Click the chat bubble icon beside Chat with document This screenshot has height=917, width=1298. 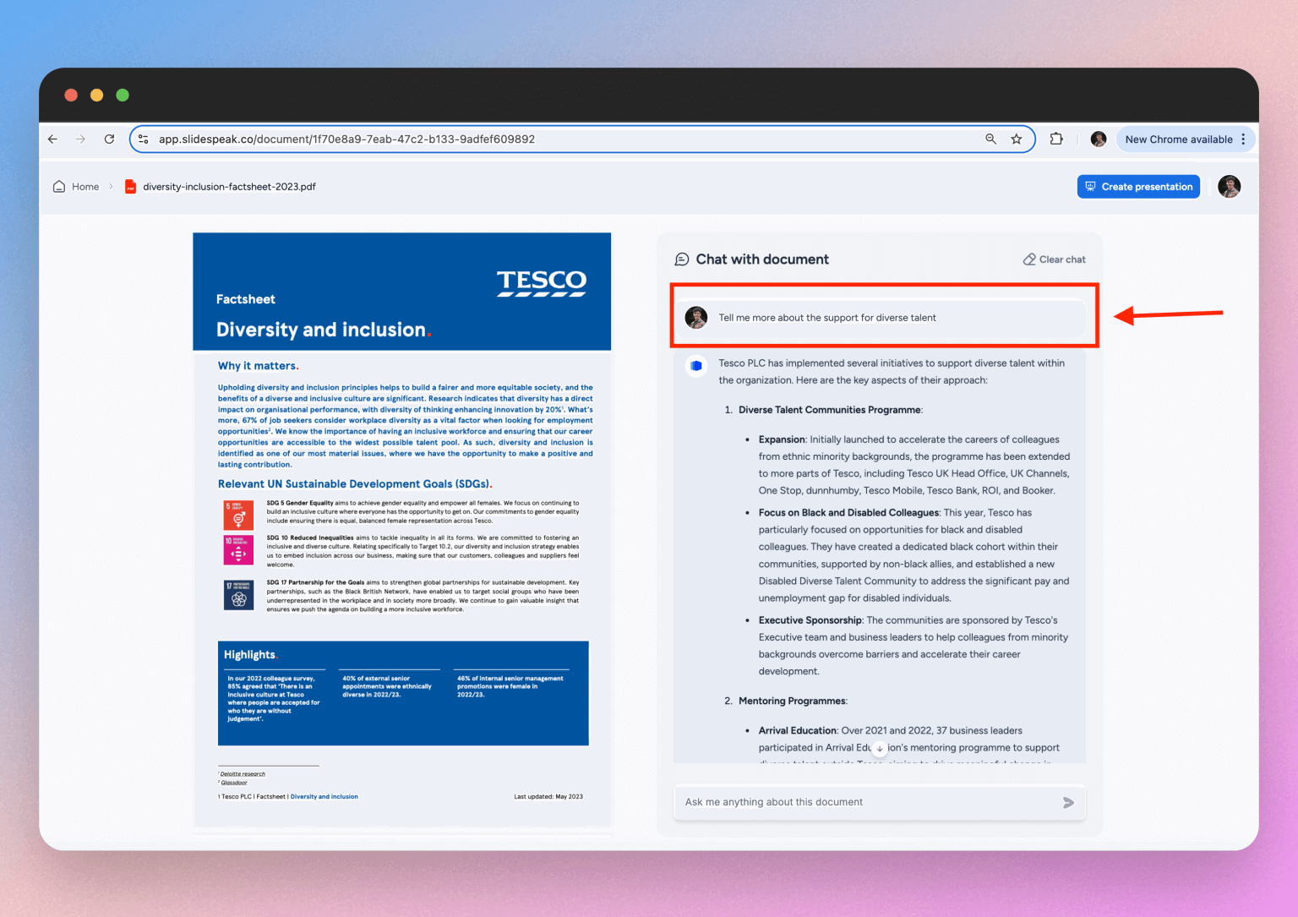point(682,259)
